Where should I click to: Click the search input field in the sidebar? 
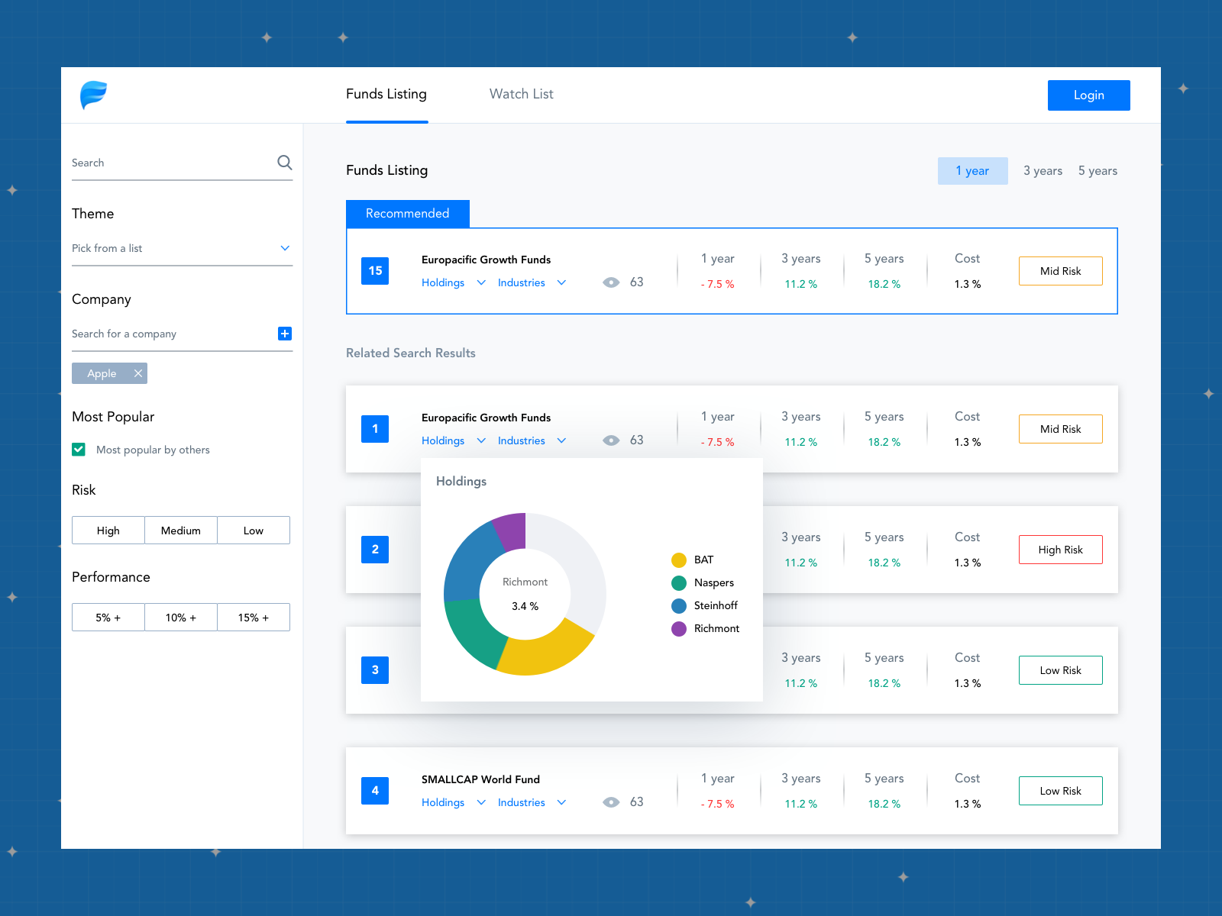153,163
